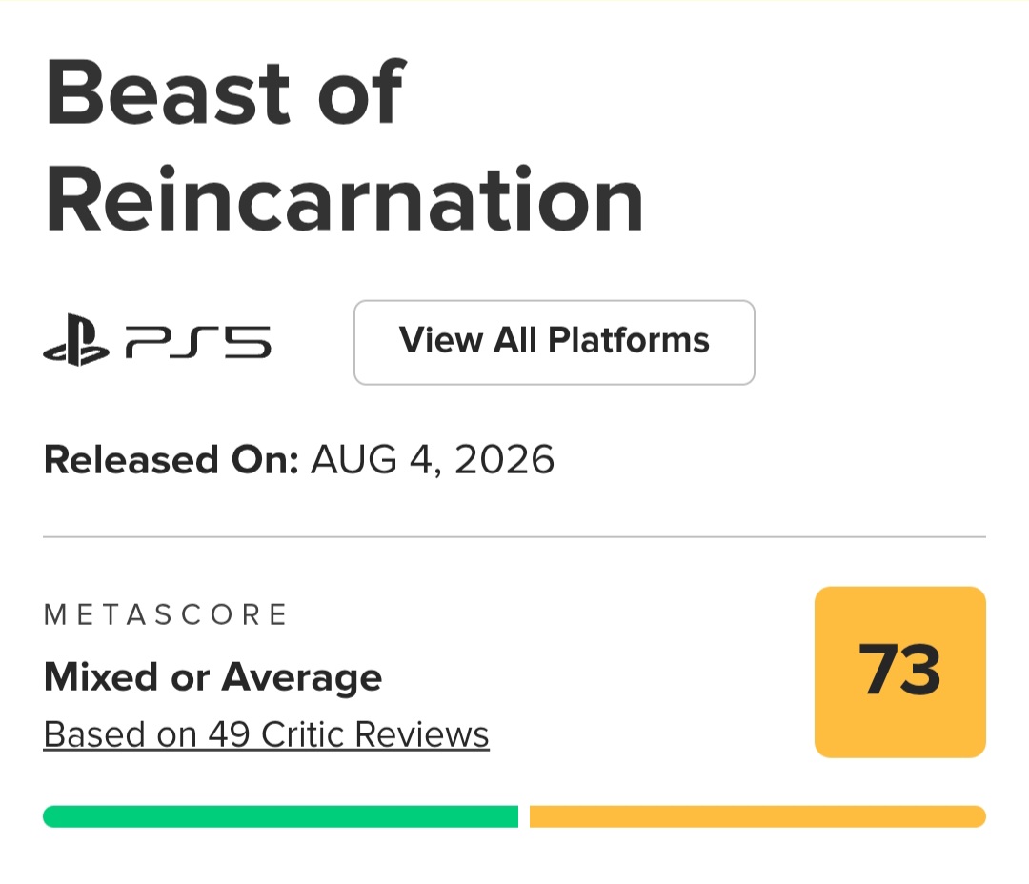Click the number 73 inside the score box

pos(899,669)
